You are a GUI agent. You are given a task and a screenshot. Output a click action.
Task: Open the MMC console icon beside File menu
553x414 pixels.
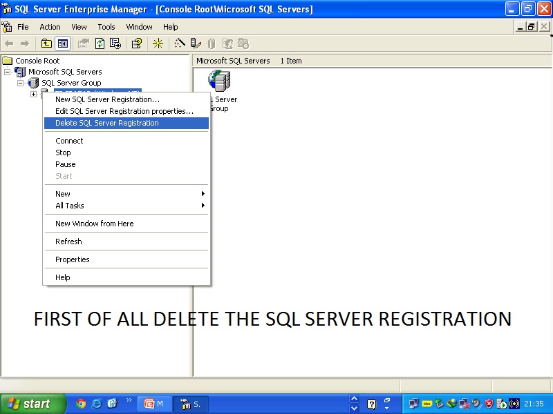(x=7, y=27)
